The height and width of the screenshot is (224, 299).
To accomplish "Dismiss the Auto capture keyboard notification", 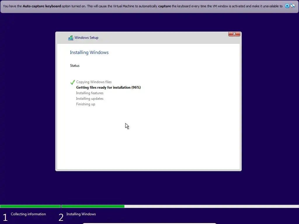I will pos(287,6).
